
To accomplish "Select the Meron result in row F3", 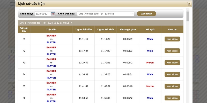I will (150, 63).
